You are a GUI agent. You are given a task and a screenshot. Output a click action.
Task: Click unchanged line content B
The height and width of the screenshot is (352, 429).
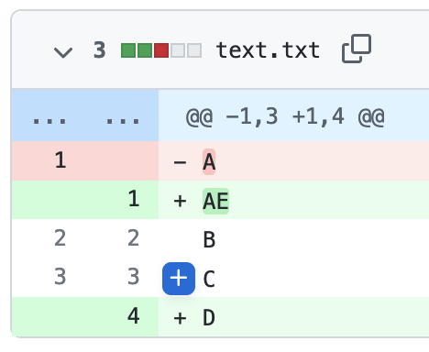(209, 240)
